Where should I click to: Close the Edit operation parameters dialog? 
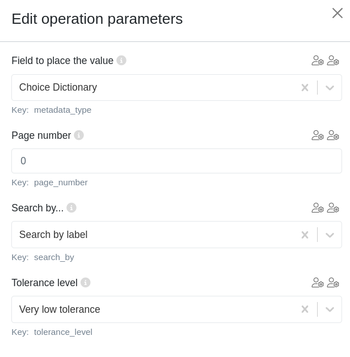point(338,13)
